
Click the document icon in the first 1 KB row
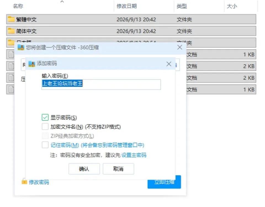coord(11,55)
